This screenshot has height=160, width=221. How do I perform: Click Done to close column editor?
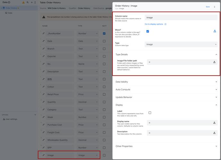tap(208, 7)
